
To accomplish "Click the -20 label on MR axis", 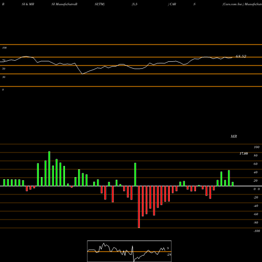I will click(x=256, y=198).
